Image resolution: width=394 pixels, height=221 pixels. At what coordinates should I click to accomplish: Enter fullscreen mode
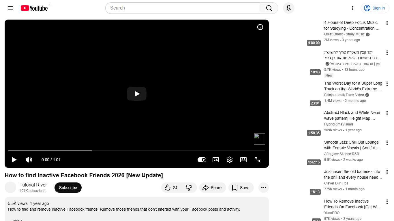257,160
